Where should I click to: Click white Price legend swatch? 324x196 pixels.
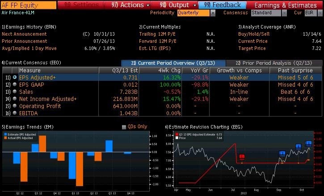[x=177, y=138]
